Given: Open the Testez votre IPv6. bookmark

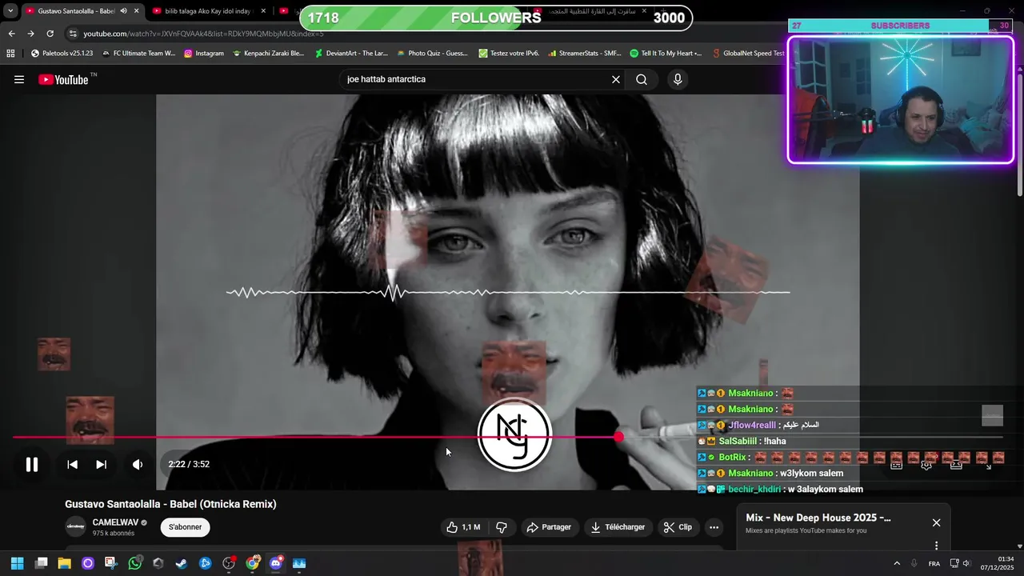Looking at the screenshot, I should (x=509, y=54).
